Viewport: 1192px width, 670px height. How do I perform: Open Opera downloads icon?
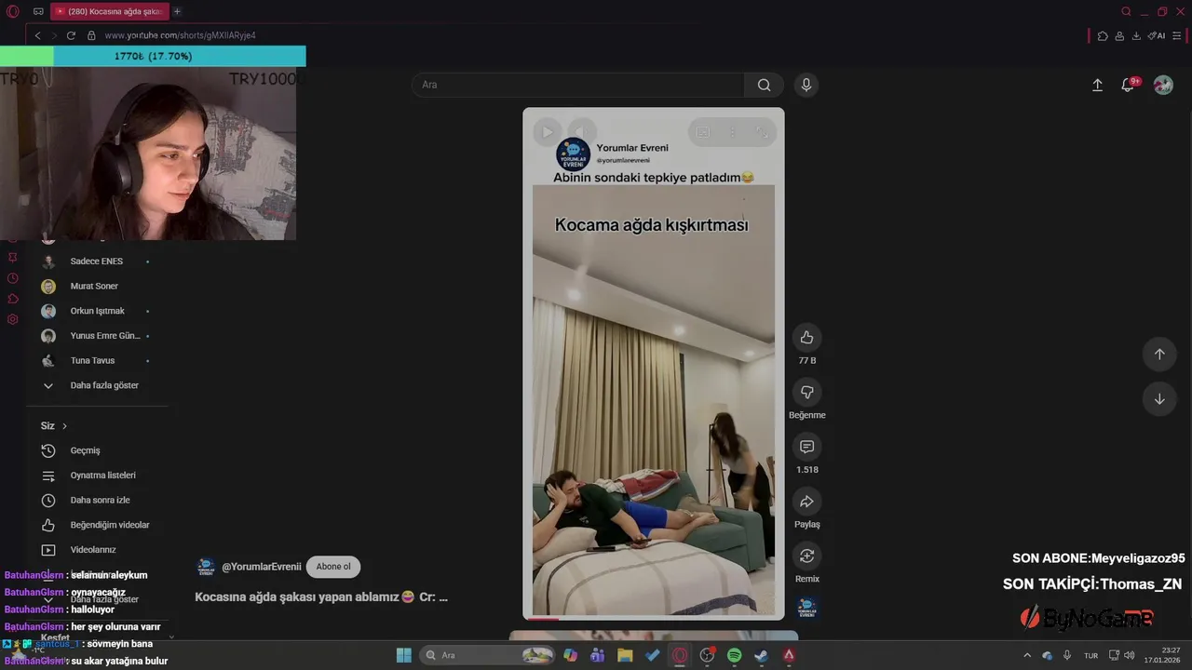[x=1136, y=35]
